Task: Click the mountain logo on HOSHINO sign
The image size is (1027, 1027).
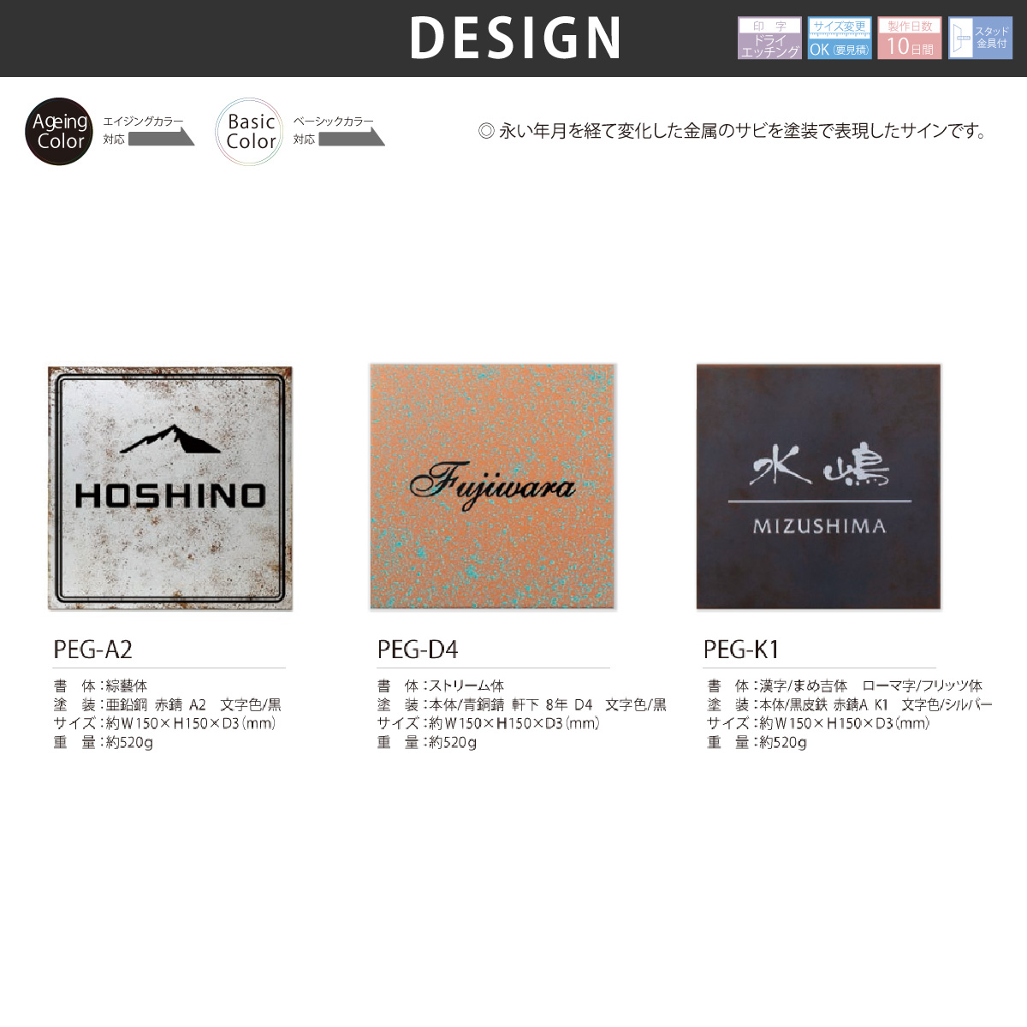Action: point(169,439)
